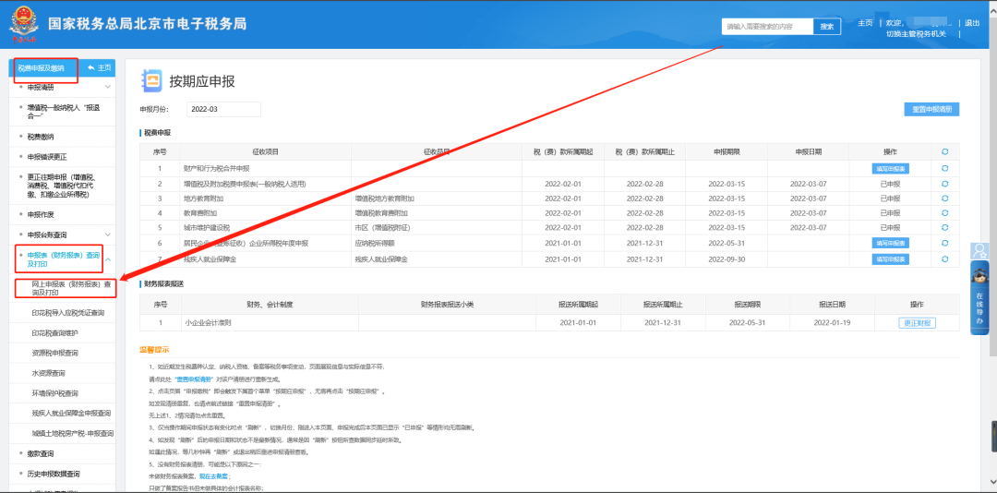
Task: Refresh the 城市维护建设税 row status
Action: point(945,228)
